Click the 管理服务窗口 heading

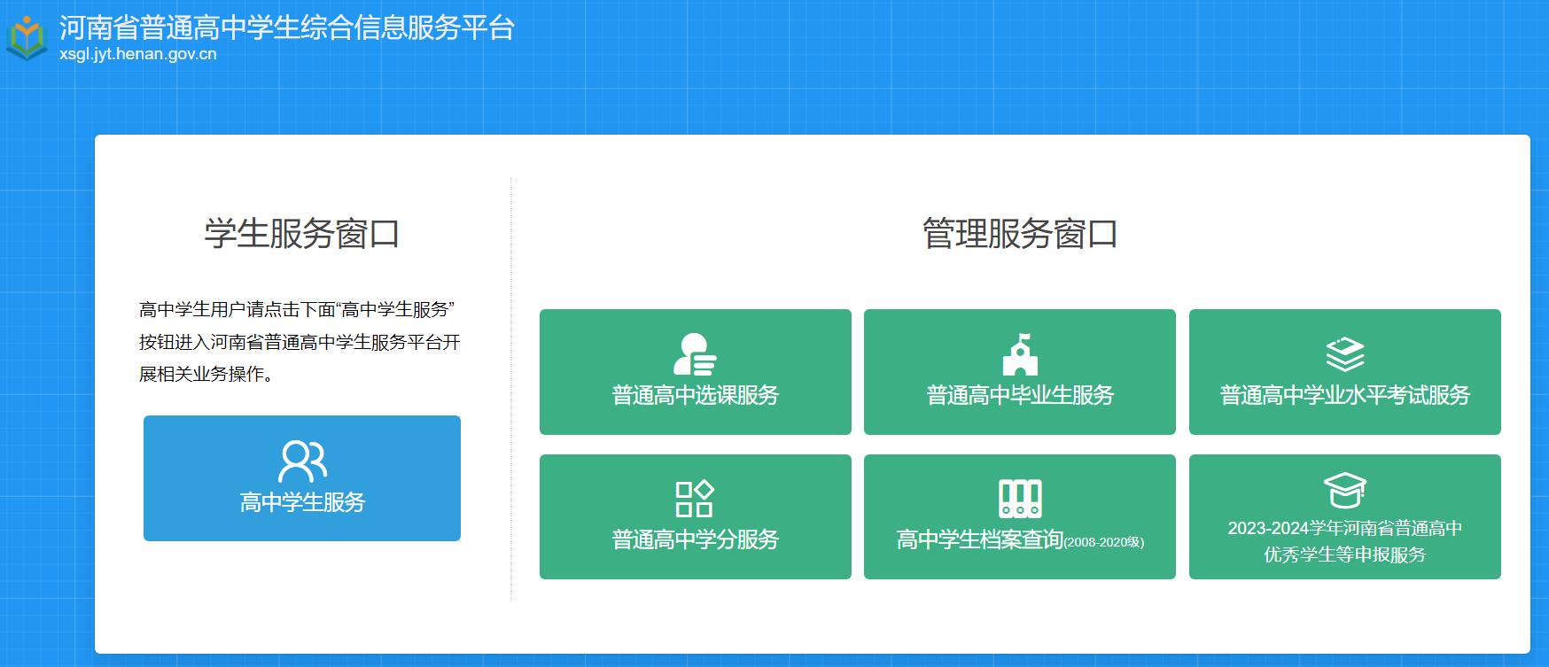coord(1020,234)
